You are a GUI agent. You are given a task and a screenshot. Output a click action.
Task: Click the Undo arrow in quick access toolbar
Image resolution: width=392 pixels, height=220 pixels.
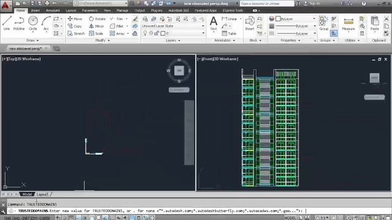(55, 3)
